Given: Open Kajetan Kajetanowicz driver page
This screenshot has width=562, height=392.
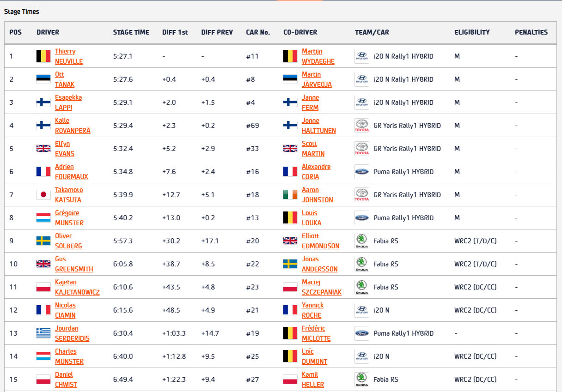Looking at the screenshot, I should coord(77,287).
